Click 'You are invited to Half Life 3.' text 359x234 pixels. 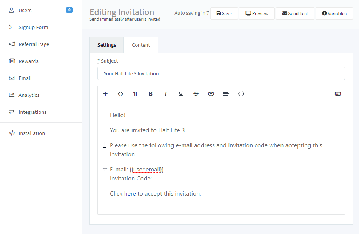point(148,130)
